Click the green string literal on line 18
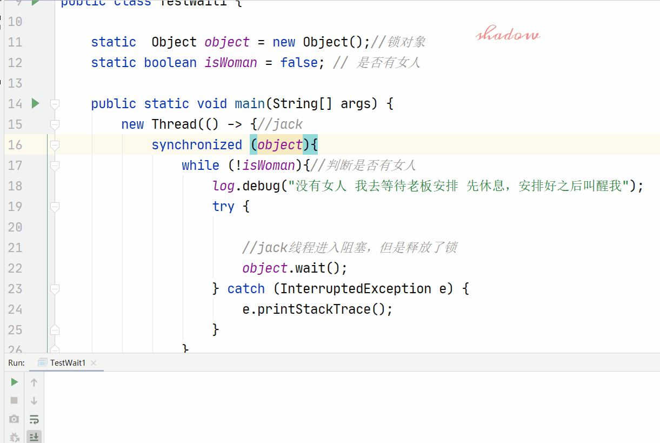The height and width of the screenshot is (443, 660). coord(458,186)
